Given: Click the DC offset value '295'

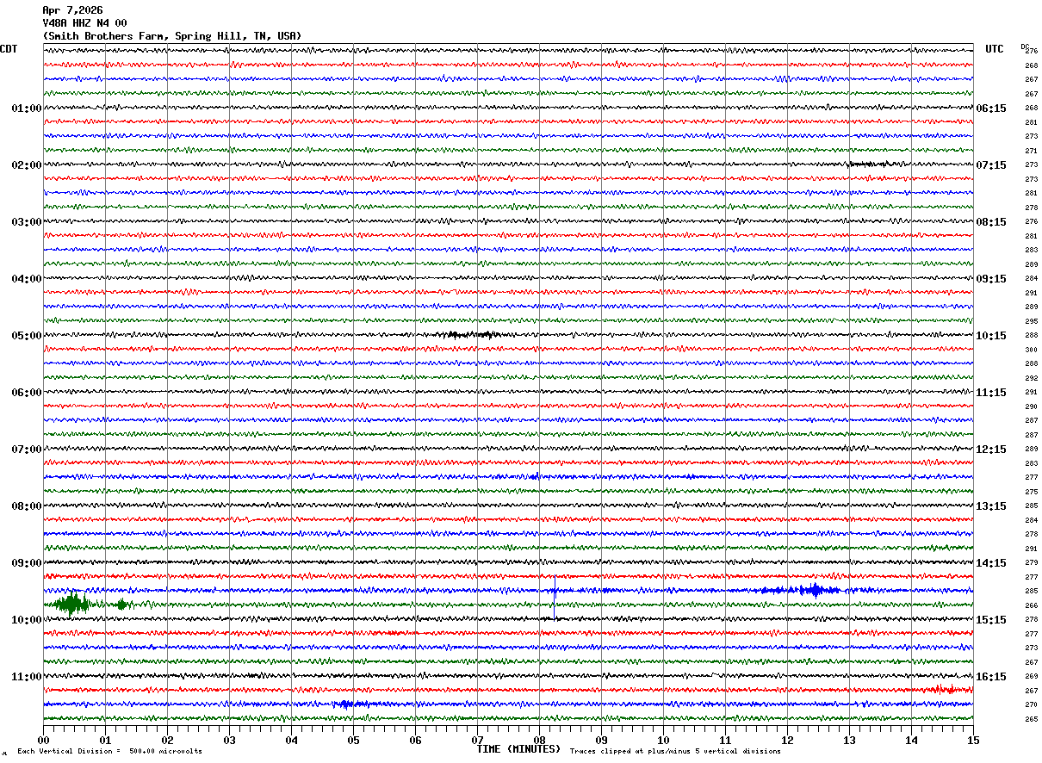Looking at the screenshot, I should pos(1031,321).
